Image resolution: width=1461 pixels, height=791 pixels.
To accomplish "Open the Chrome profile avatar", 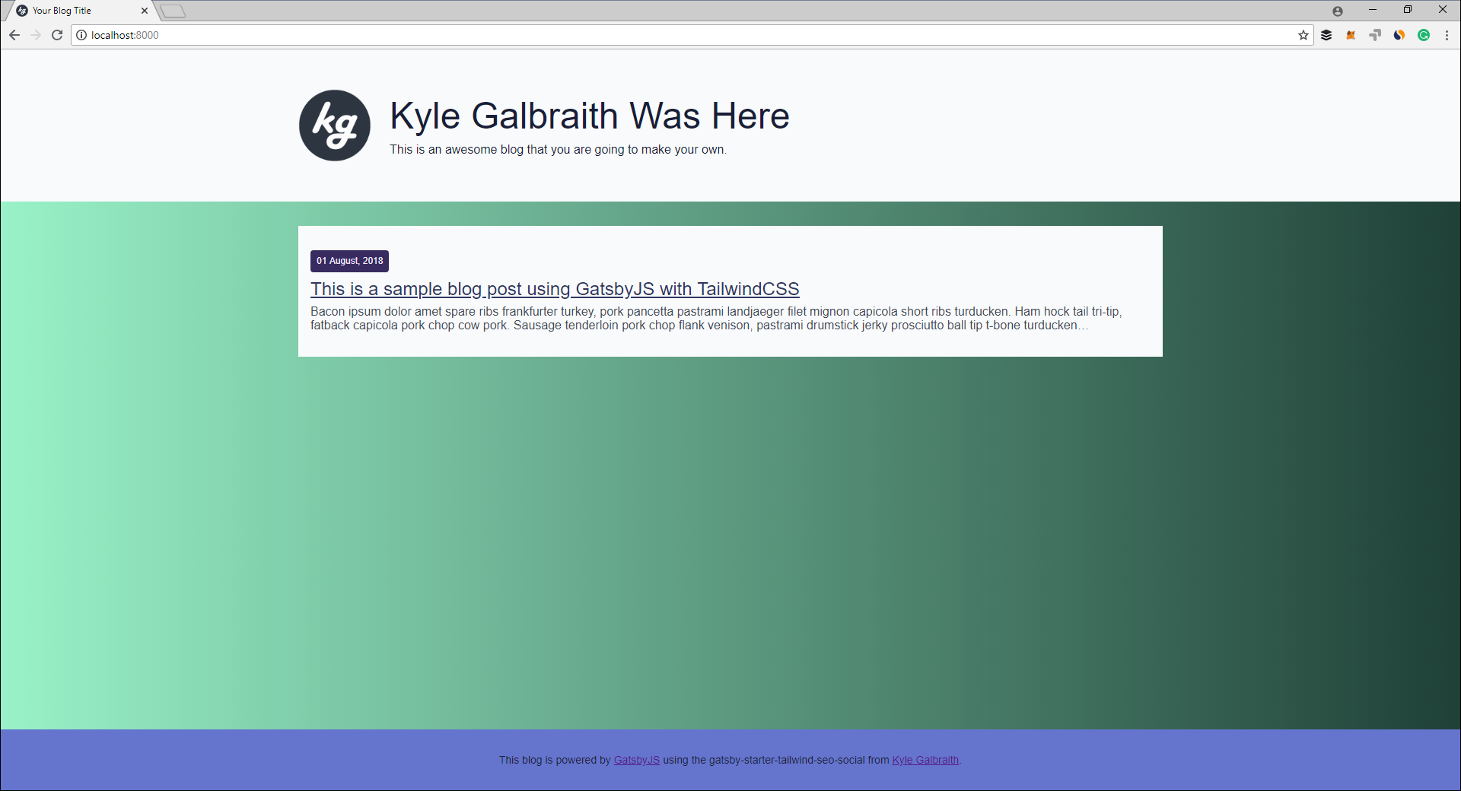I will (1338, 10).
